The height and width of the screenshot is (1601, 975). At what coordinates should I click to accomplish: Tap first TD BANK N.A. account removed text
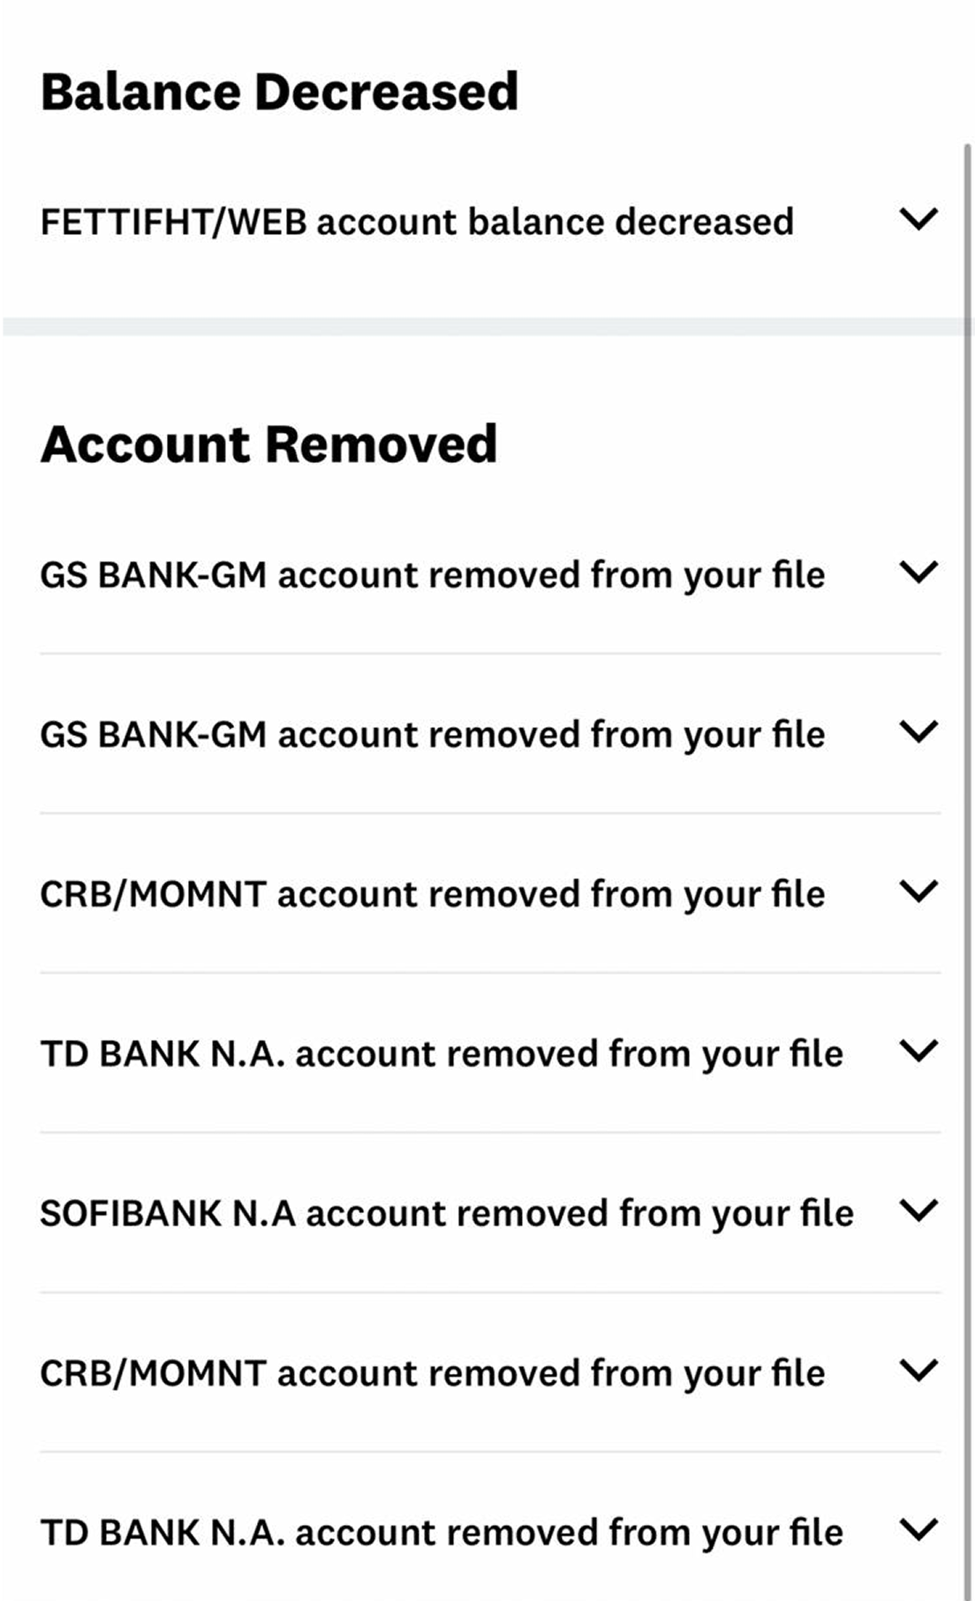[442, 1054]
